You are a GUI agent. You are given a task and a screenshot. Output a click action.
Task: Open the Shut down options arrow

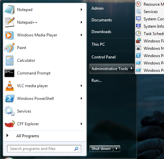(x=117, y=149)
